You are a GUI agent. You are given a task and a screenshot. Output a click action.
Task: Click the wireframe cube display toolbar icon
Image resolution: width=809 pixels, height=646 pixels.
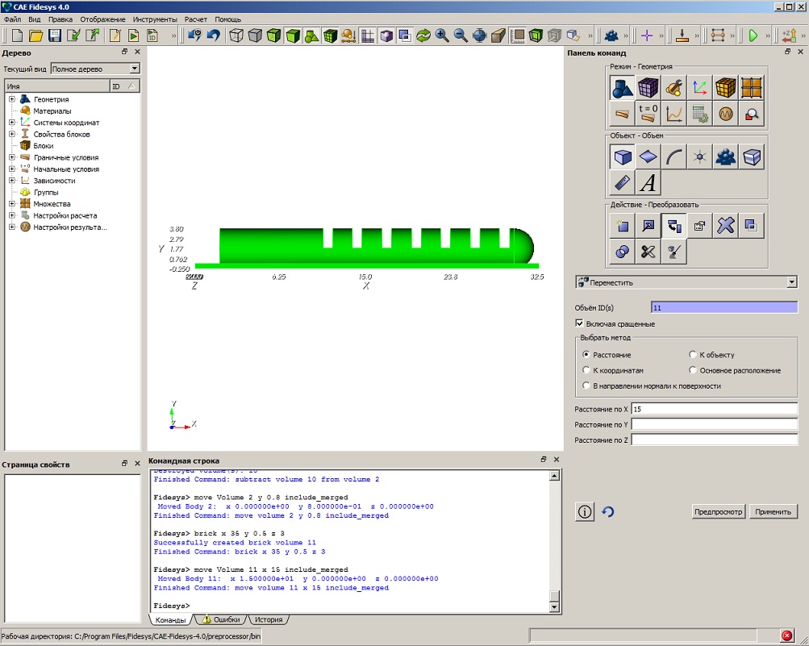pos(236,35)
